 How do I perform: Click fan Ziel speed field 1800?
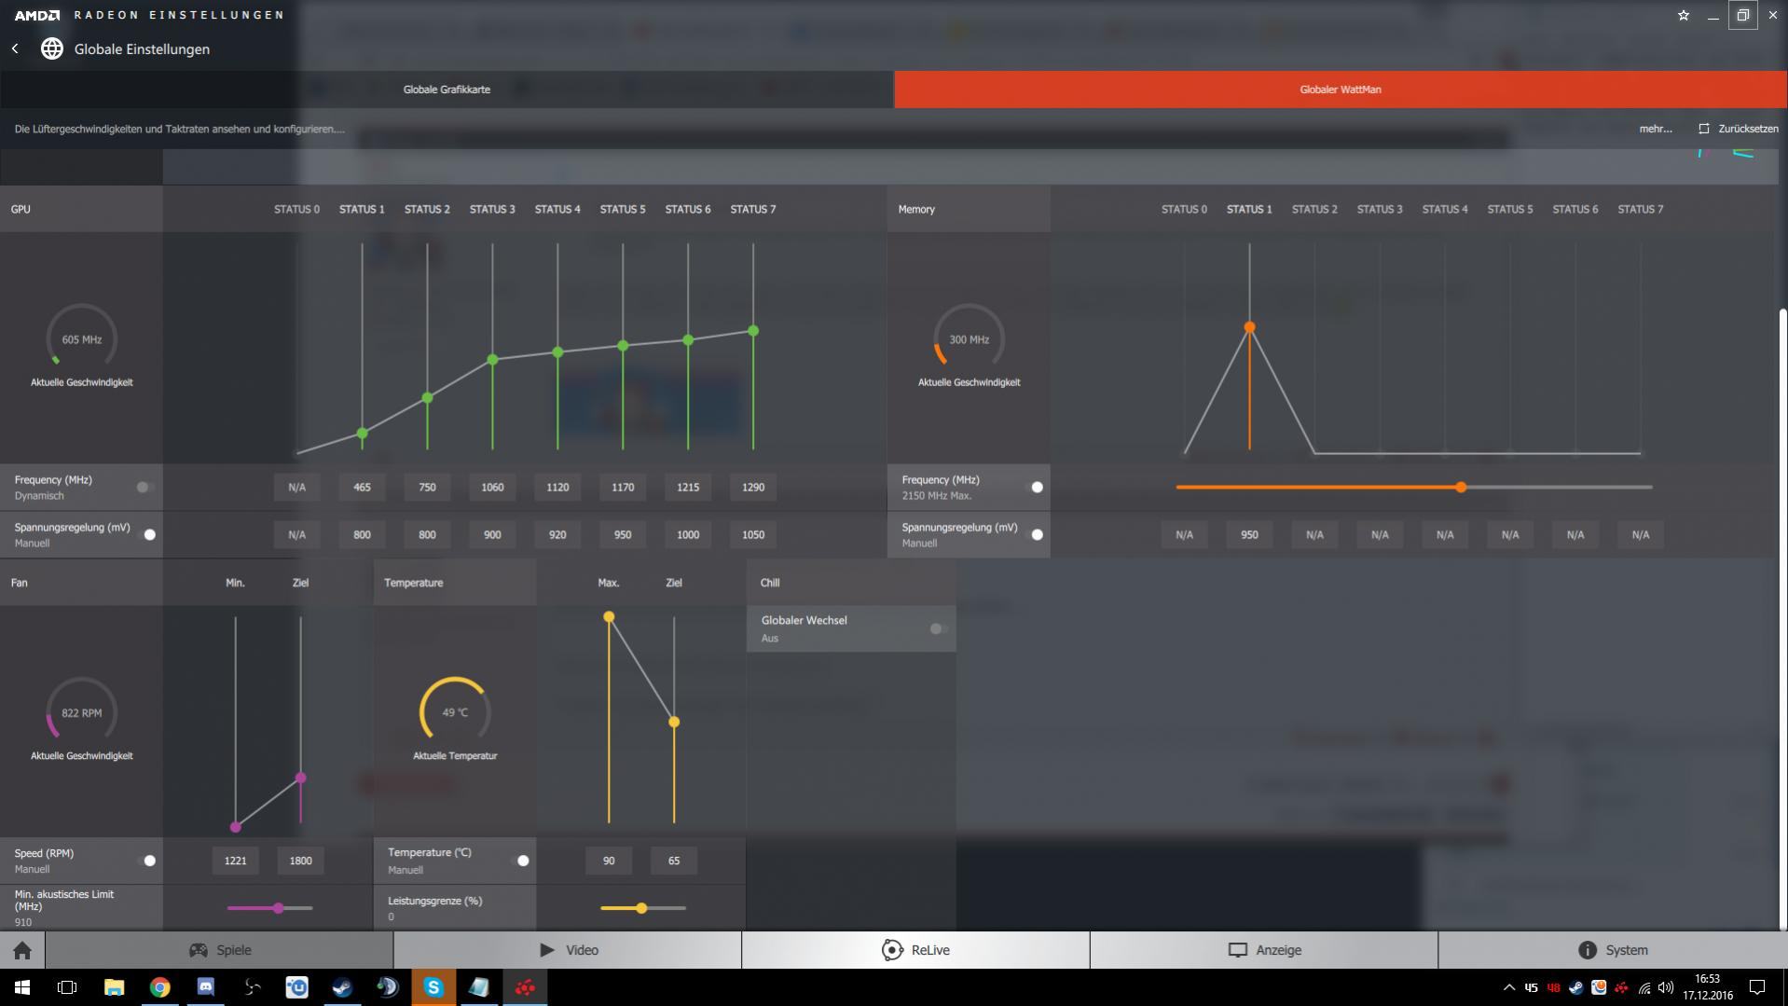(x=300, y=861)
